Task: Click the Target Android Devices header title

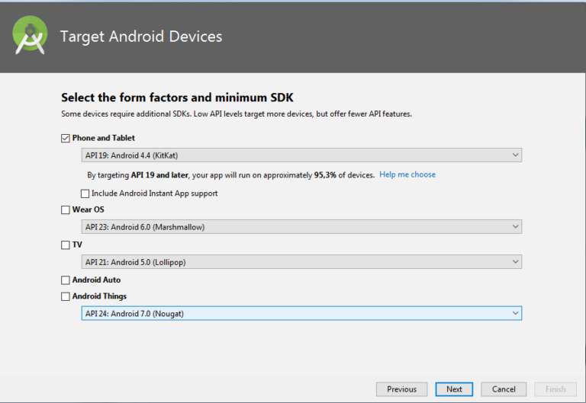Action: 141,37
